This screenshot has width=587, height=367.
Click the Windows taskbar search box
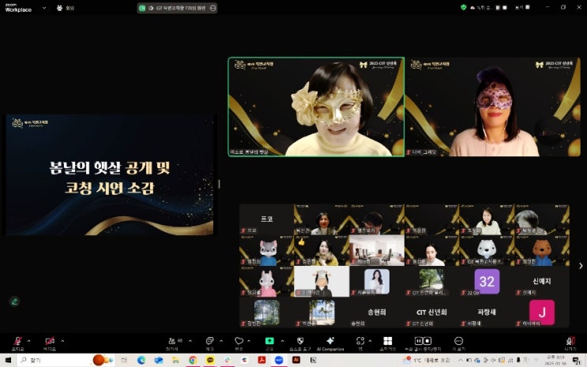click(66, 360)
